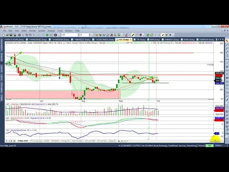Expand the VJC ticker symbol dropdown
The height and width of the screenshot is (172, 229).
[x=79, y=35]
